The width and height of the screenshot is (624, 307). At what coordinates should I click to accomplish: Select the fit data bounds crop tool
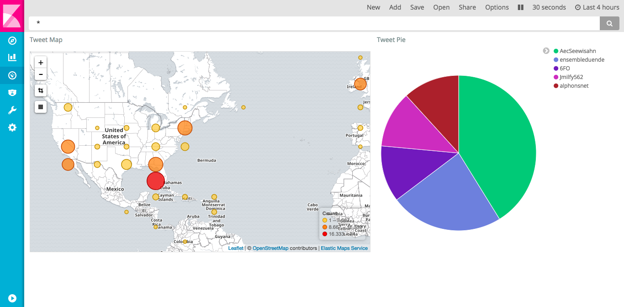41,90
